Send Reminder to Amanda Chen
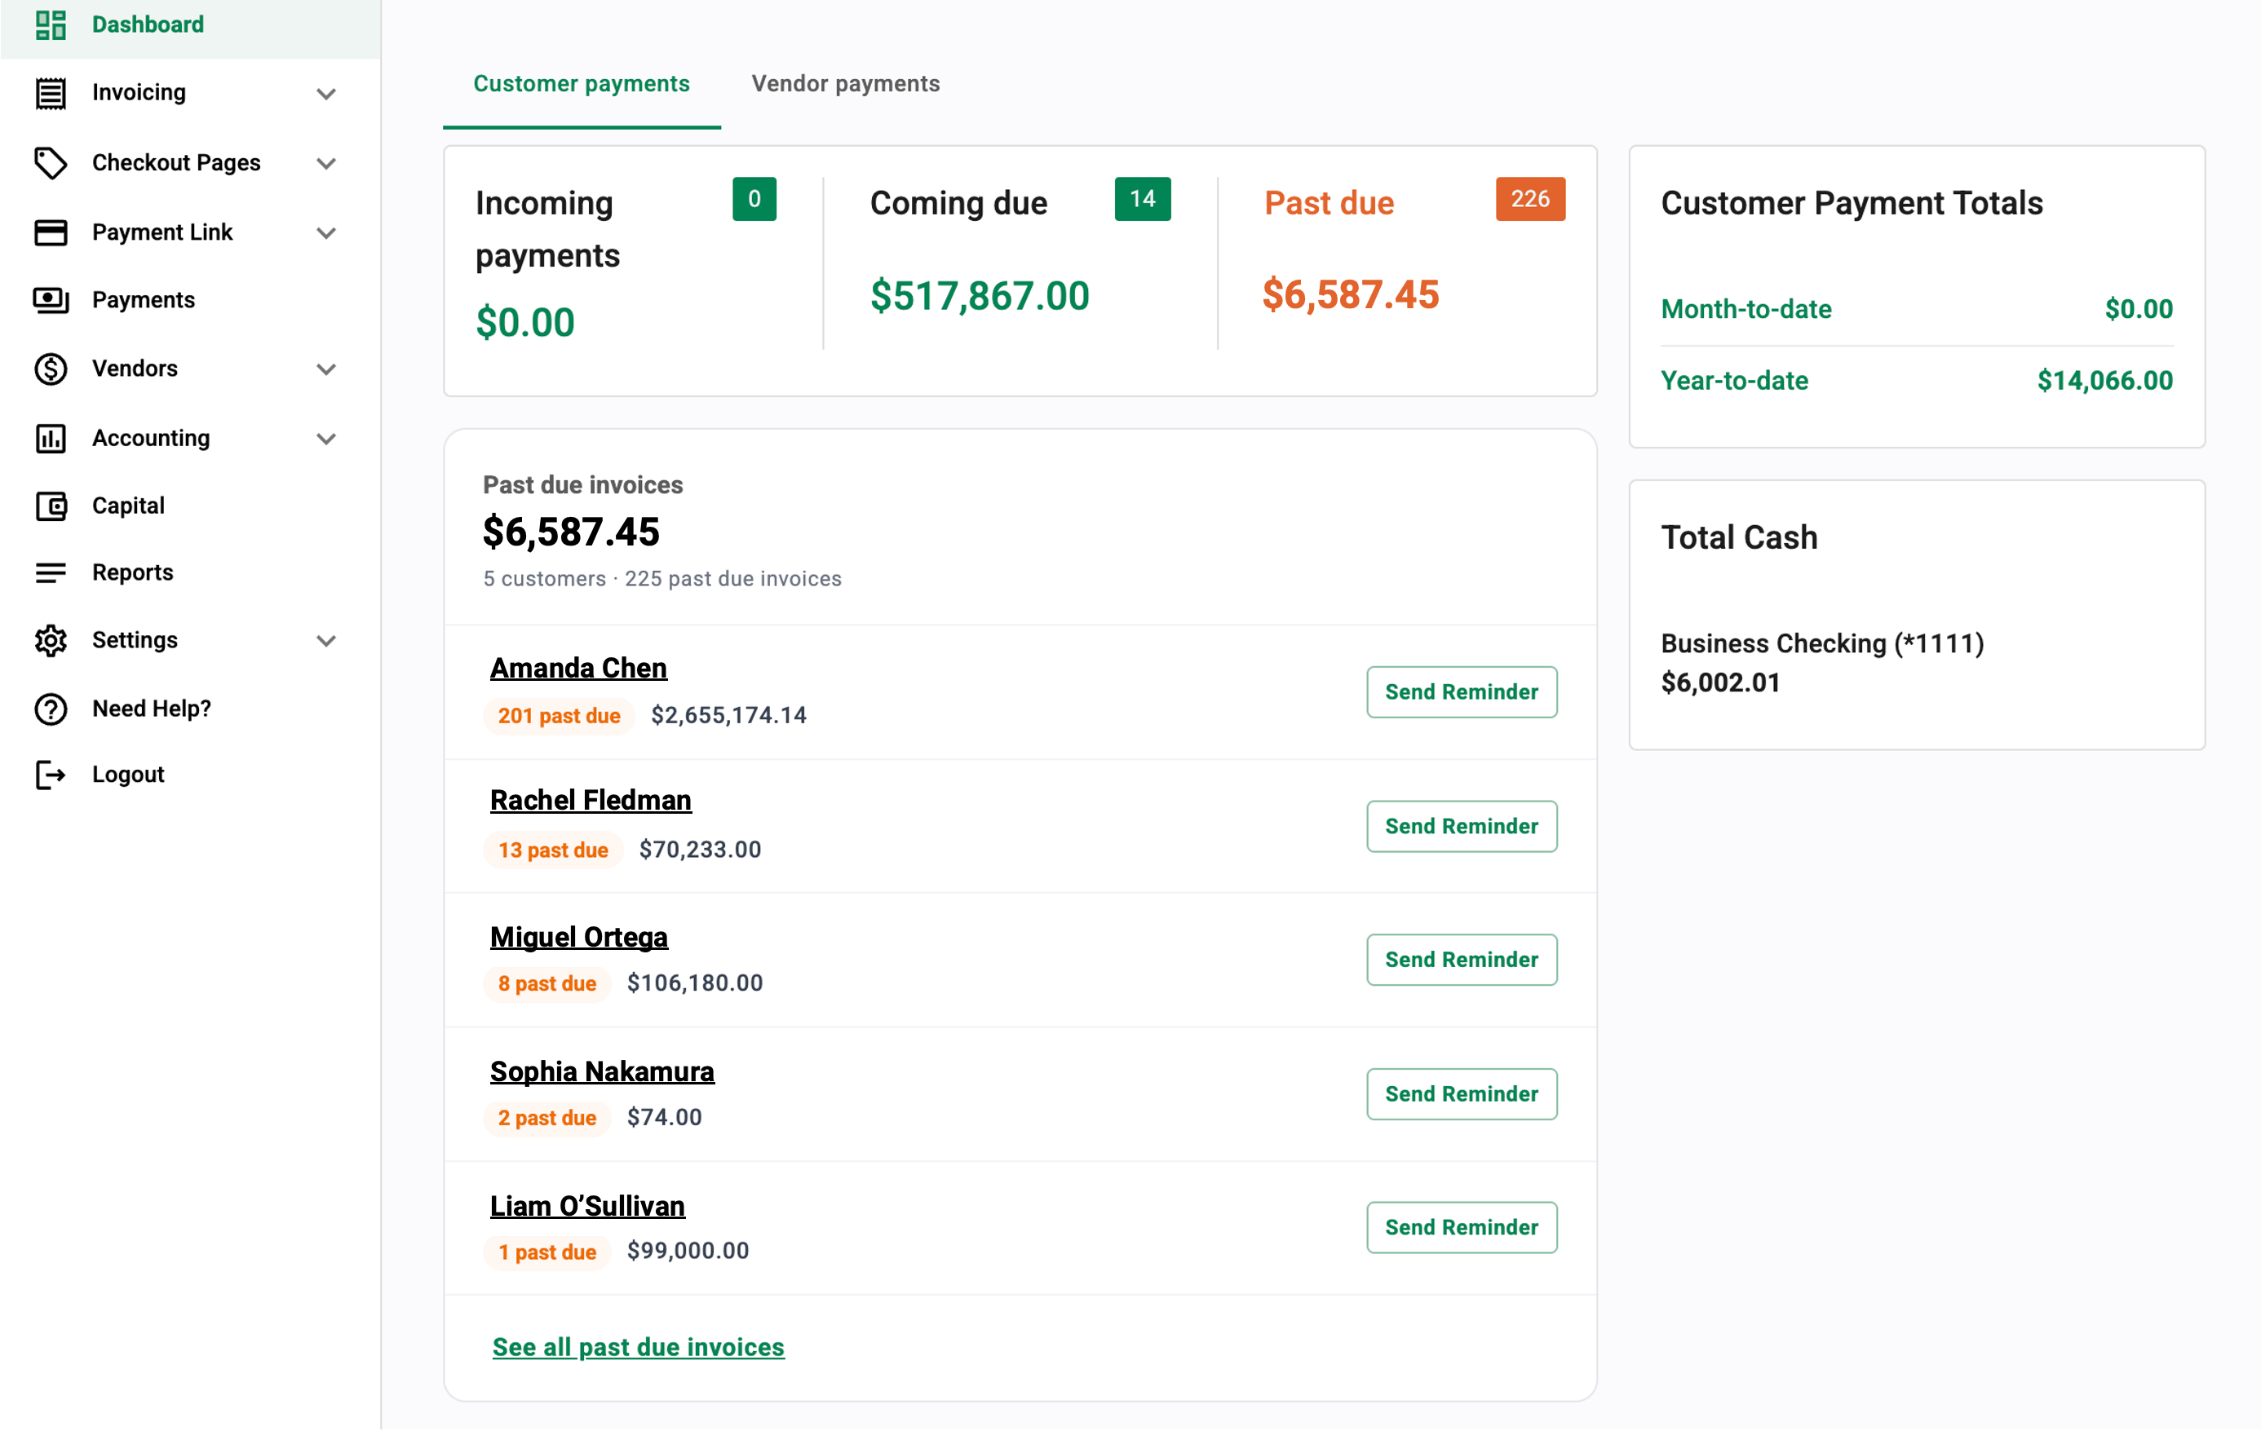Image resolution: width=2261 pixels, height=1431 pixels. coord(1461,691)
